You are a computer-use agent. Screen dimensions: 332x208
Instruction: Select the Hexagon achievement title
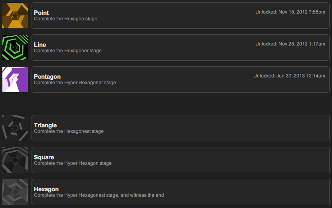click(x=46, y=189)
